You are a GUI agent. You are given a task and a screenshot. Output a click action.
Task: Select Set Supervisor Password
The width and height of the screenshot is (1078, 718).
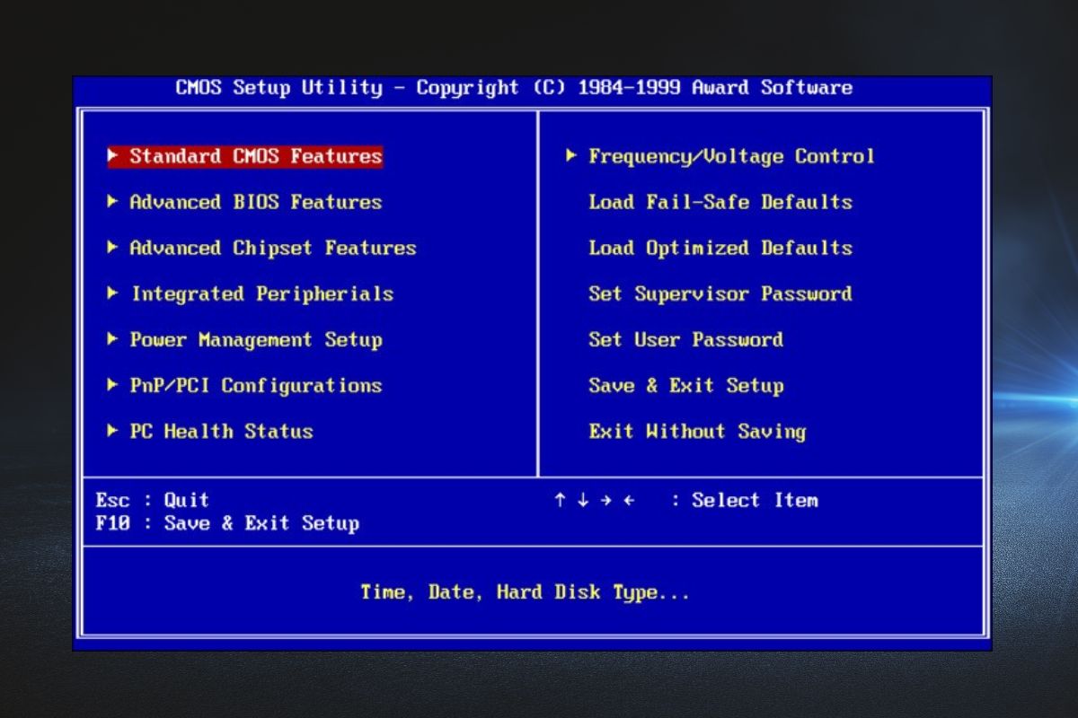(720, 293)
